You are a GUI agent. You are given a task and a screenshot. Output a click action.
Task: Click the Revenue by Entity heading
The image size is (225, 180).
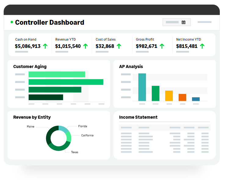pos(32,117)
